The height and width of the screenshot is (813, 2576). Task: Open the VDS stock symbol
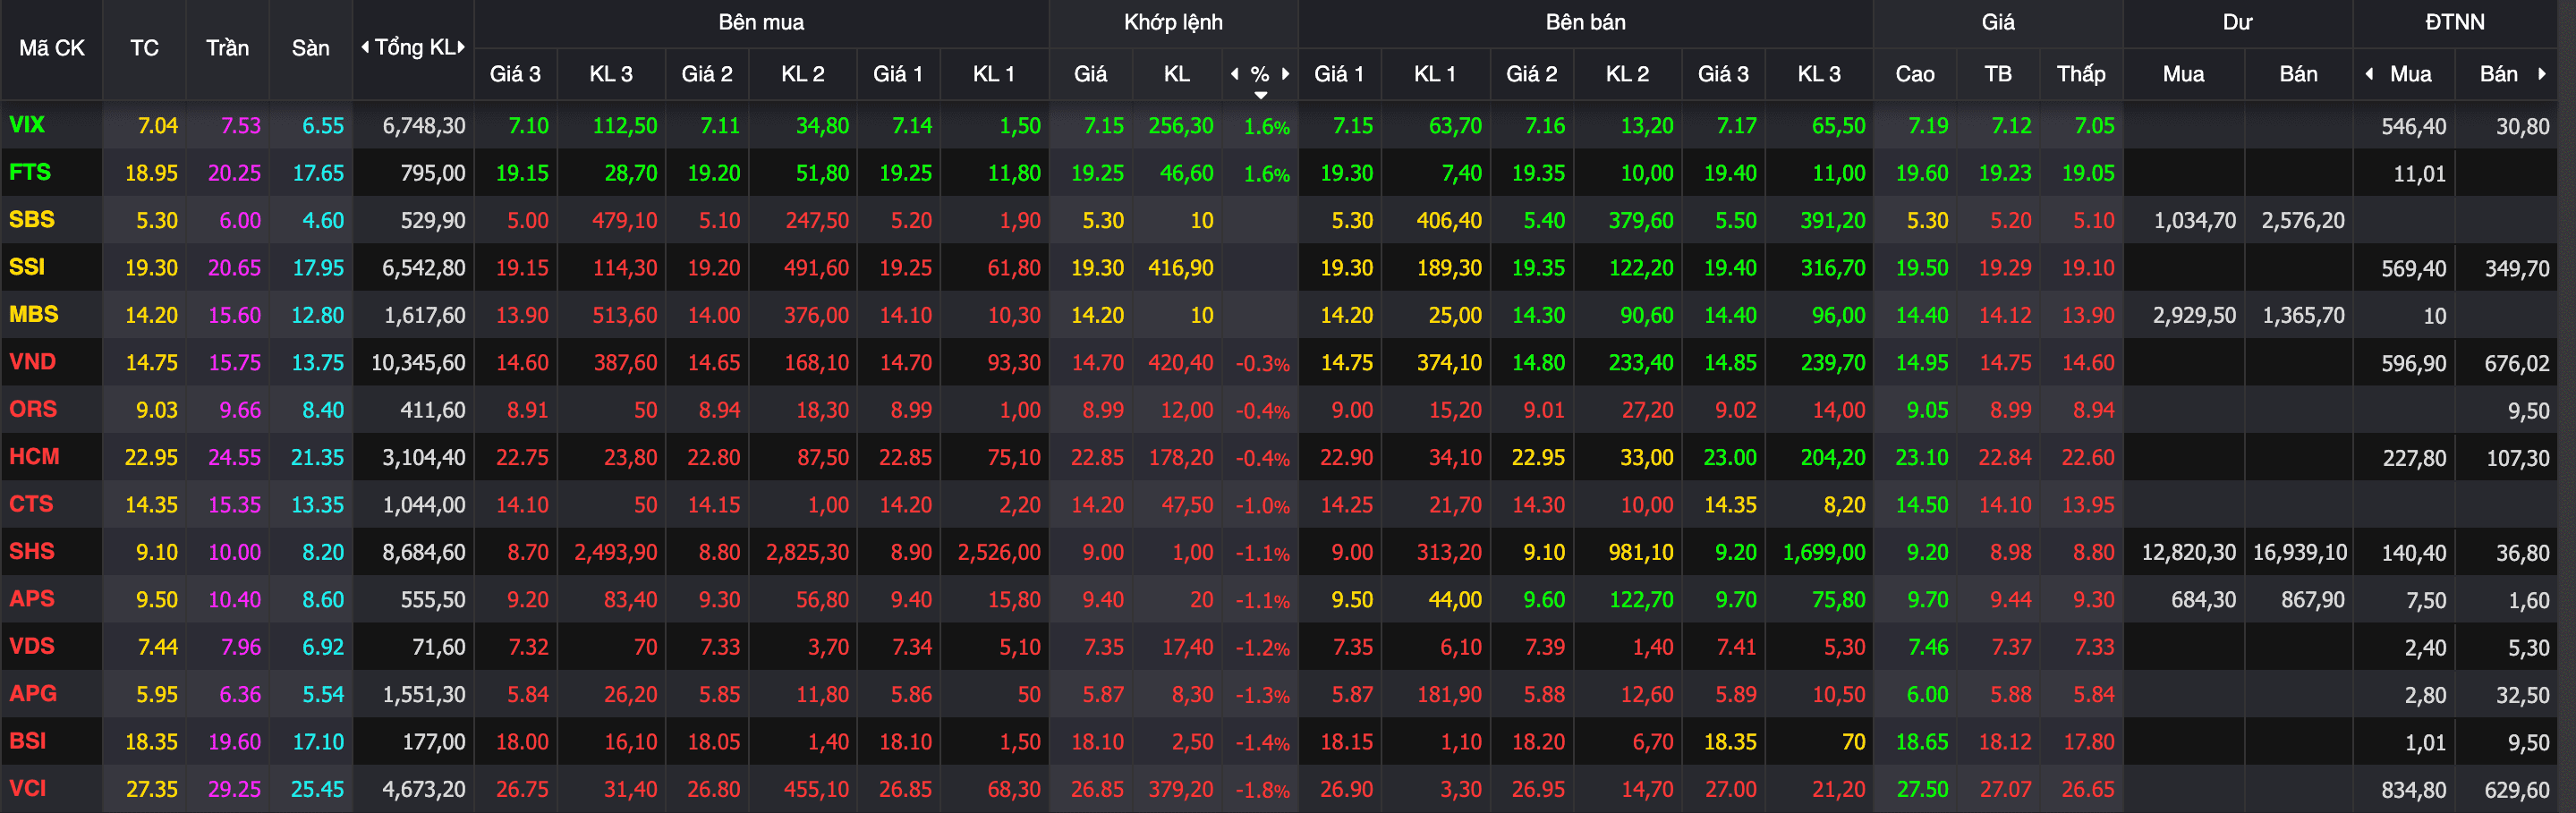coord(32,646)
